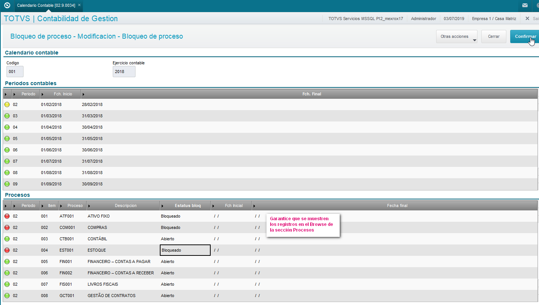Click red status icon of ATIVO FIXO
Viewport: 539px width, 305px height.
click(7, 216)
